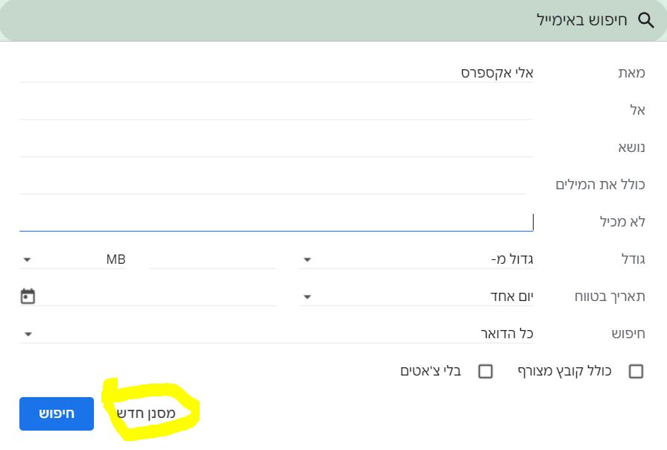This screenshot has height=450, width=667.
Task: Click the 'לא מכיל' input field
Action: tap(276, 222)
